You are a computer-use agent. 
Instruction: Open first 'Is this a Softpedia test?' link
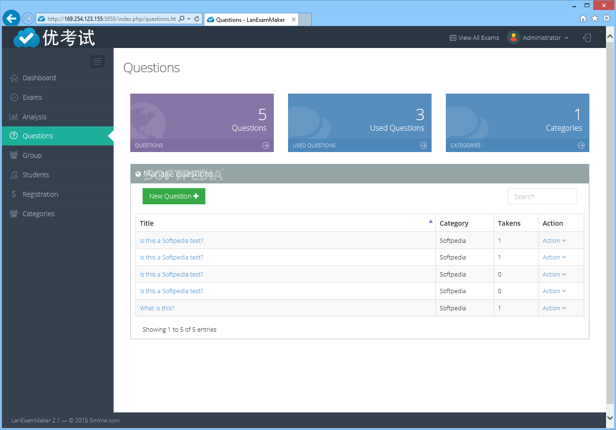point(171,240)
